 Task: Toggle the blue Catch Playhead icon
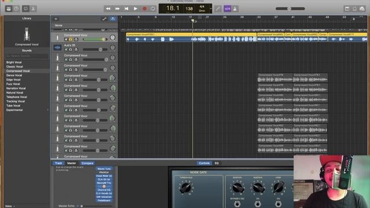click(113, 19)
